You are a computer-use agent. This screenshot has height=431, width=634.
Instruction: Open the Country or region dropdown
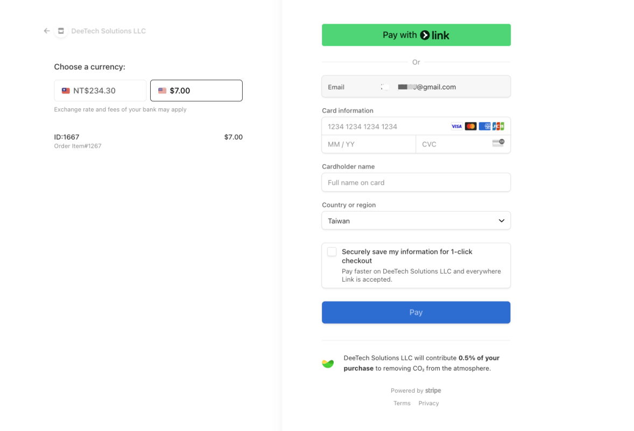point(416,220)
